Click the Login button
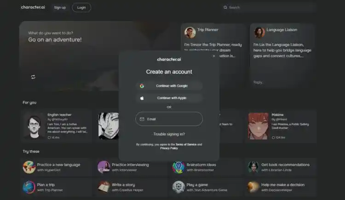Screen dimensions: 345x200 tap(81, 7)
